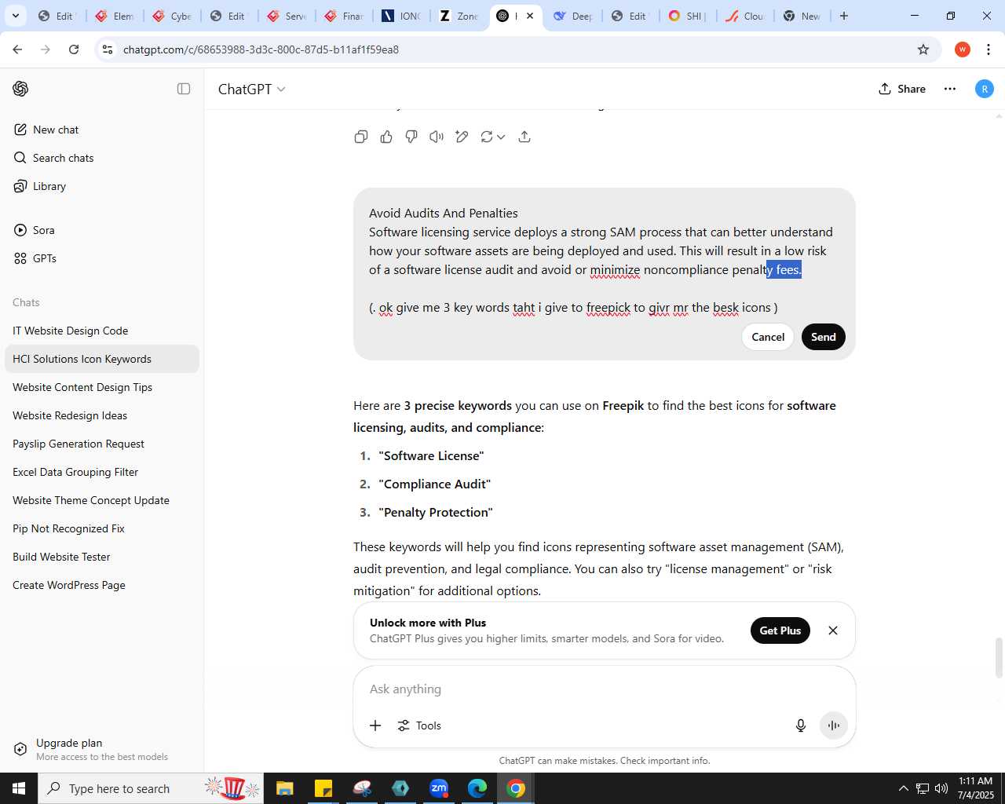Switch to the Clou browser tab
This screenshot has height=804, width=1005.
click(x=746, y=16)
